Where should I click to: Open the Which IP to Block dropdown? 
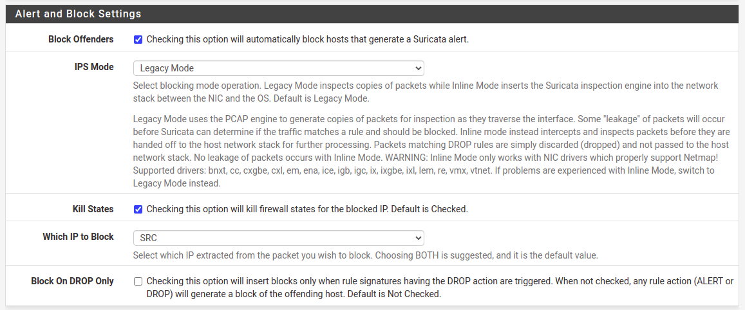[278, 237]
